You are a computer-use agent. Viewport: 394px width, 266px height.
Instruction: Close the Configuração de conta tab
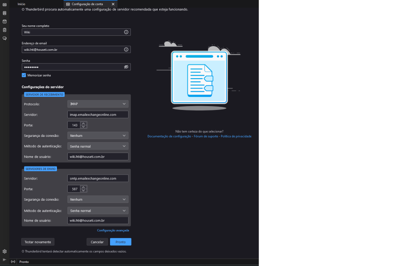pyautogui.click(x=113, y=4)
